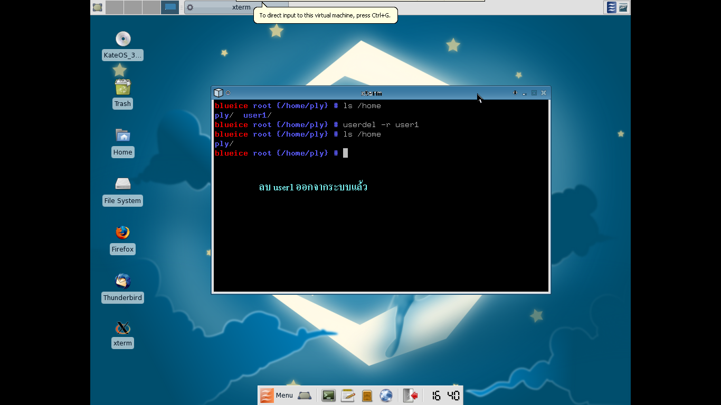Open the xterm window menu cube icon
This screenshot has width=721, height=405.
(x=219, y=93)
